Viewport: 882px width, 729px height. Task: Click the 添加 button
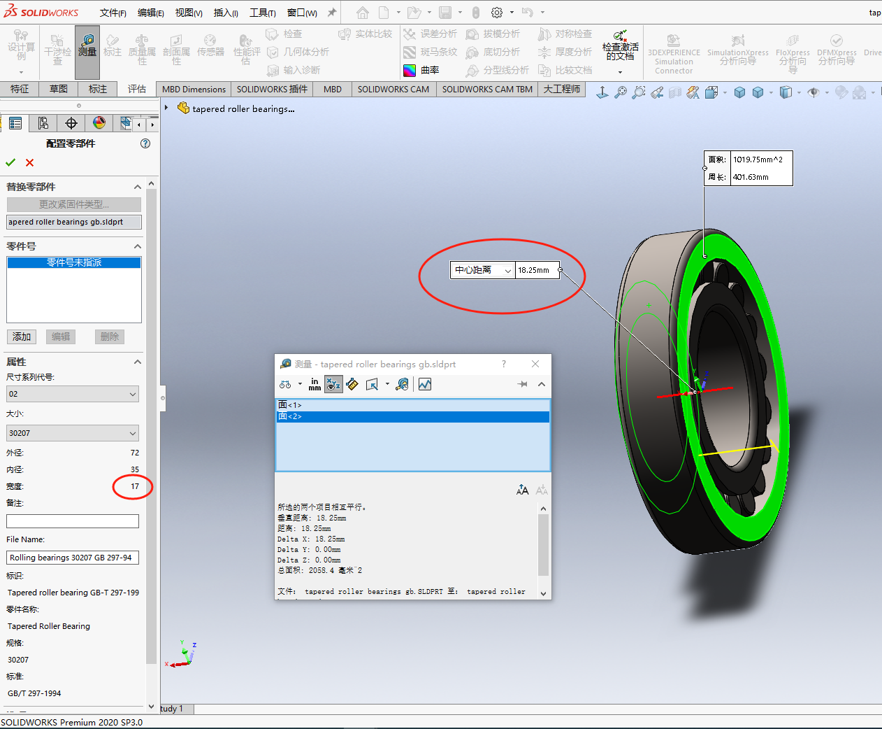point(22,337)
